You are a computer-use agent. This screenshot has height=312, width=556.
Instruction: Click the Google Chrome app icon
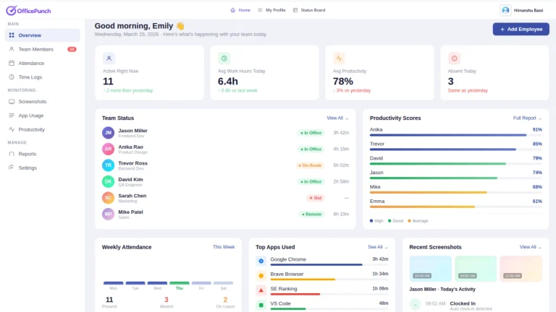(x=261, y=261)
